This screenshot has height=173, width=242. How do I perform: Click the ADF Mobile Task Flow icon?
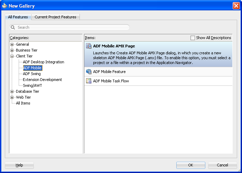point(89,81)
